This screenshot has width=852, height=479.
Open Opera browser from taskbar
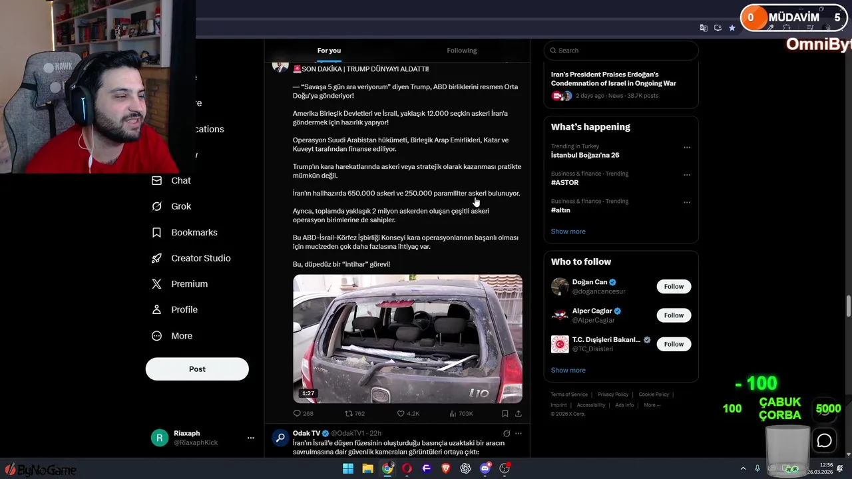[x=407, y=468]
